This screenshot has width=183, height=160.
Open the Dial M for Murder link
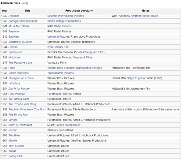click(x=19, y=89)
